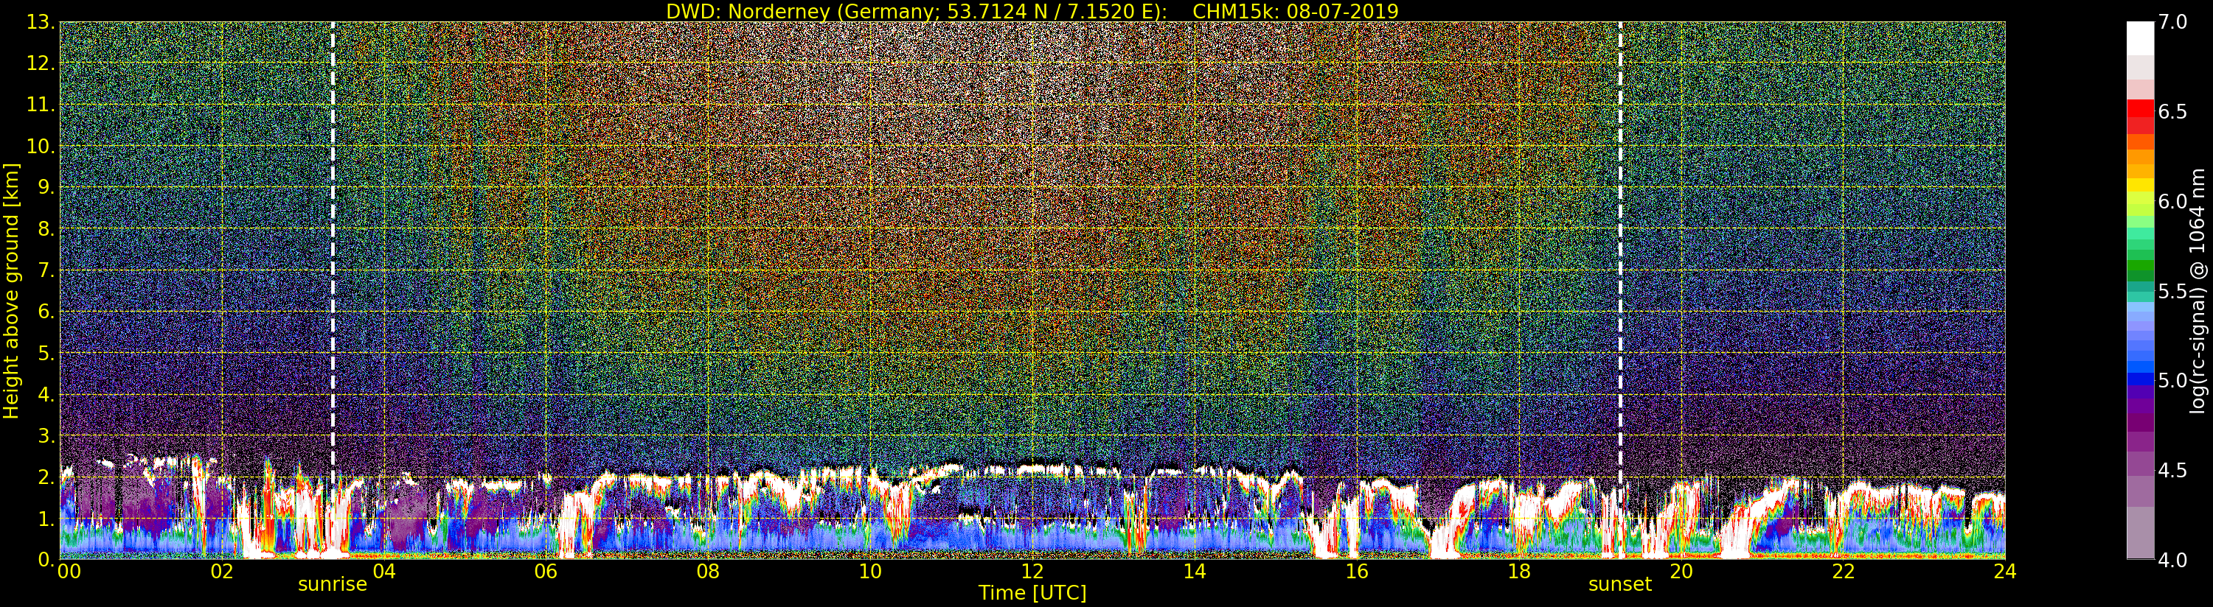Click the time axis tick label '24'

pos(2005,572)
